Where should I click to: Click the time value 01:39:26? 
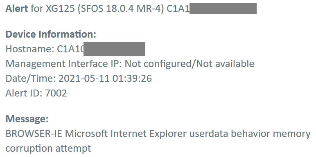coord(132,78)
